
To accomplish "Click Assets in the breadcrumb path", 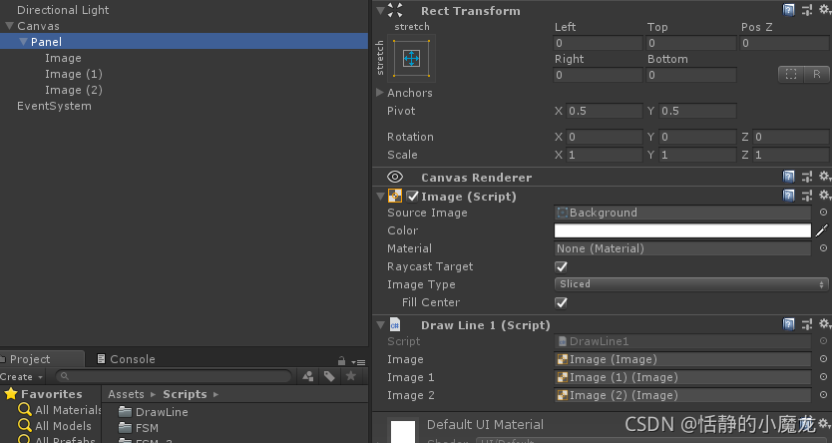I will [x=126, y=394].
